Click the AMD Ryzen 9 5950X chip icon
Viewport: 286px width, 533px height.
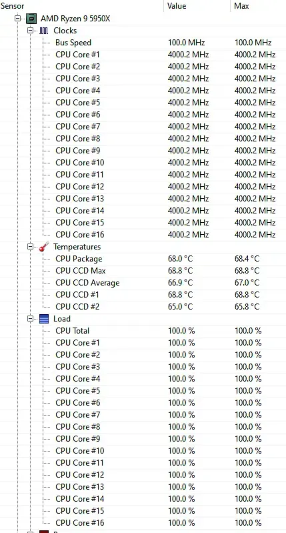31,19
